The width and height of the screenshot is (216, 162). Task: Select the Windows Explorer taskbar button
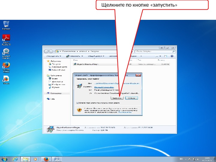[x=25, y=159]
